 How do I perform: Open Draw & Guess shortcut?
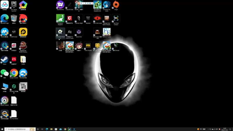click(x=70, y=5)
